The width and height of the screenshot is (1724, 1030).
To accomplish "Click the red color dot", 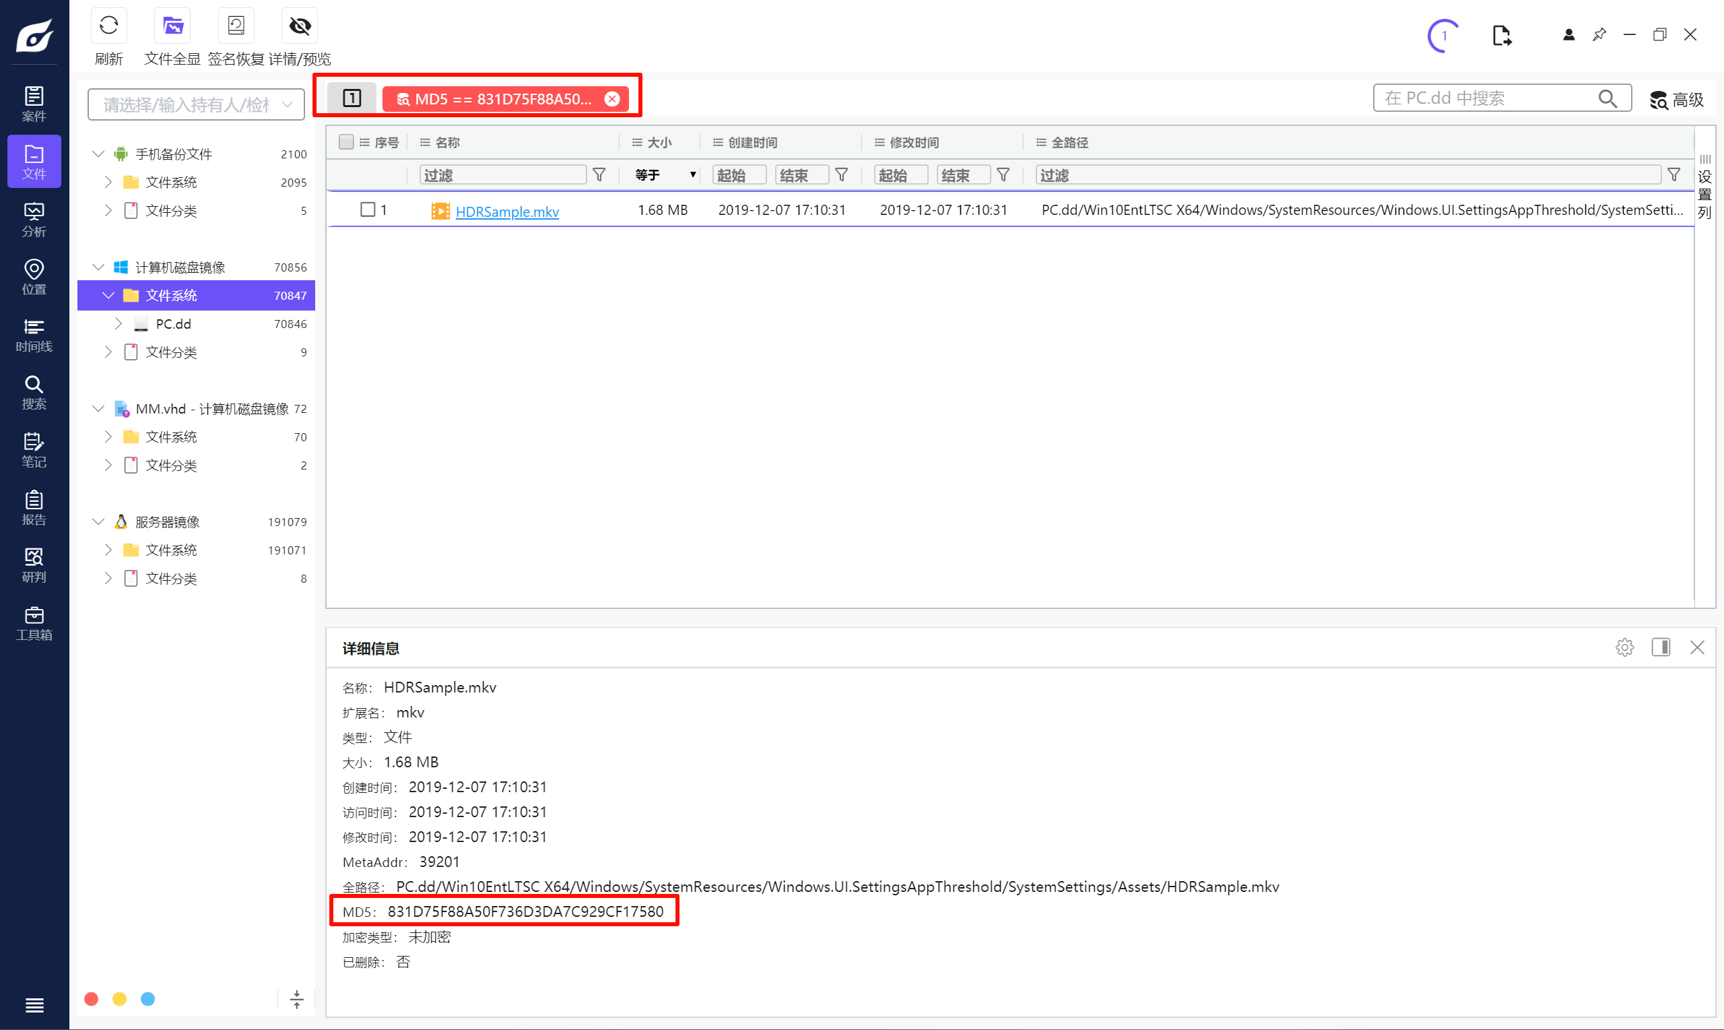I will point(91,999).
